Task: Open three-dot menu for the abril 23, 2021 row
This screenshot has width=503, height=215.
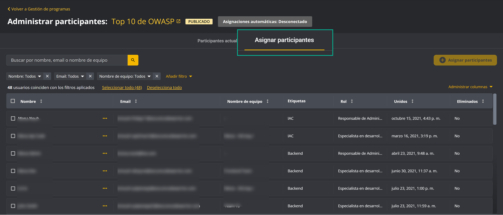Action: (105, 153)
